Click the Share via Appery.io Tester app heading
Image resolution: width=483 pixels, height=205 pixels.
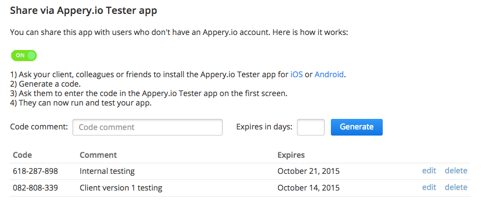84,11
